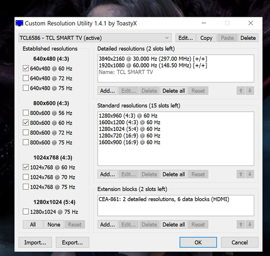
Task: Click down arrow in Standard resolutions section
Action: (x=250, y=174)
